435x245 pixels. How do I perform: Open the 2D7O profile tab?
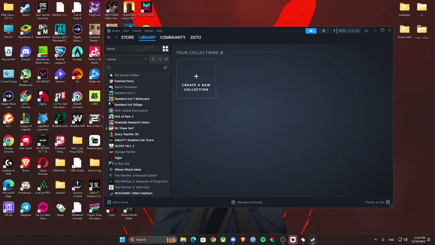(x=195, y=37)
